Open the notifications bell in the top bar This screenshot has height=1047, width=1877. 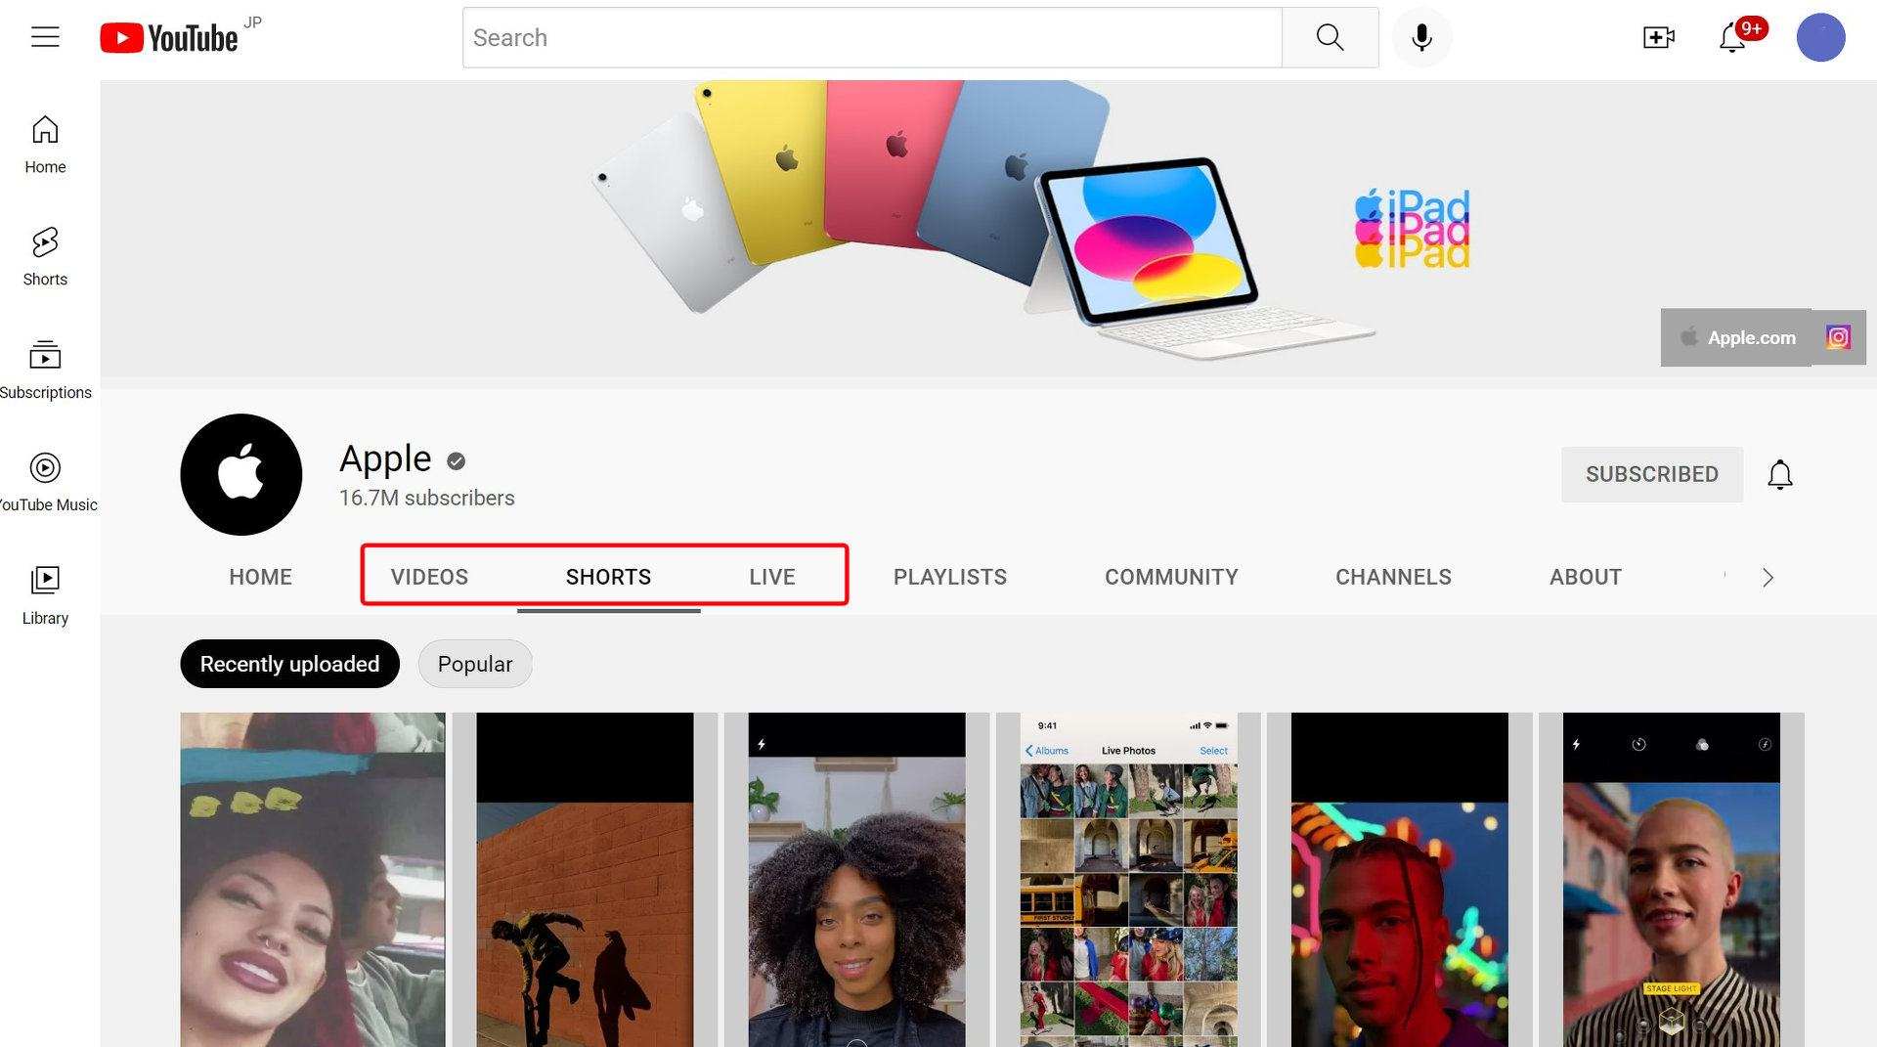[x=1731, y=37]
